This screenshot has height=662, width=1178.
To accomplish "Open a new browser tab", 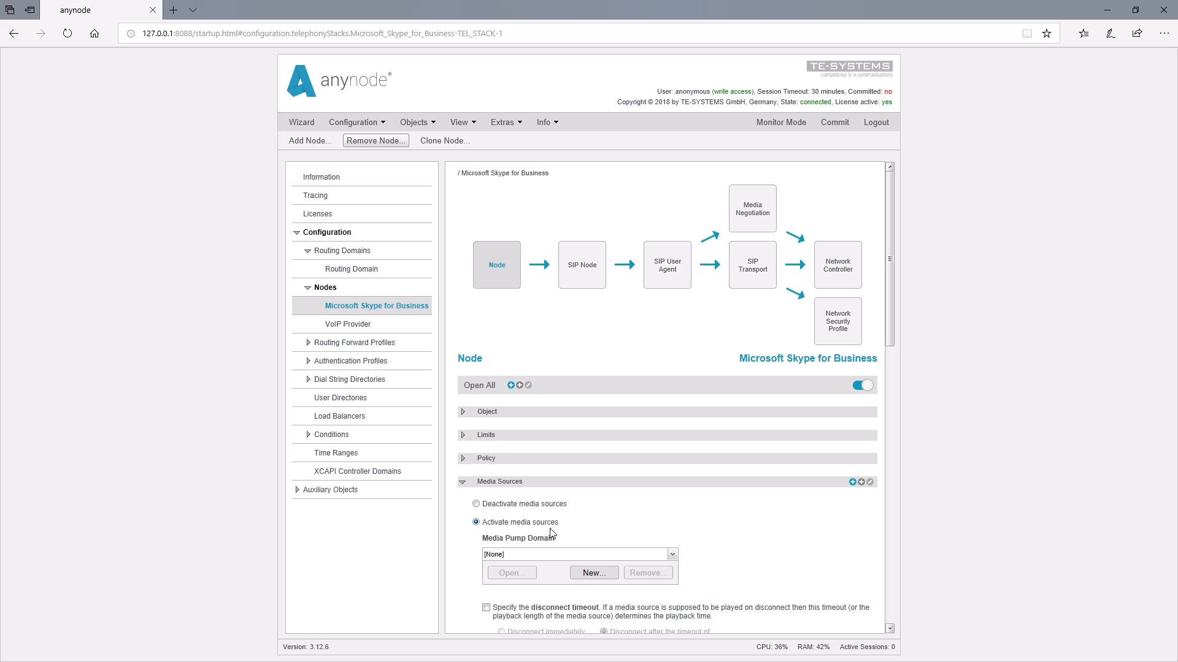I will click(x=174, y=10).
